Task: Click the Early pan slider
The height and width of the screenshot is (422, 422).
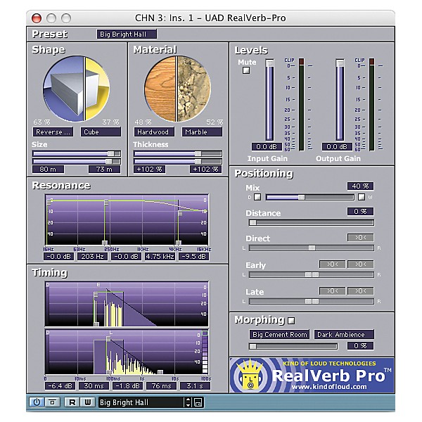Action: [x=312, y=274]
